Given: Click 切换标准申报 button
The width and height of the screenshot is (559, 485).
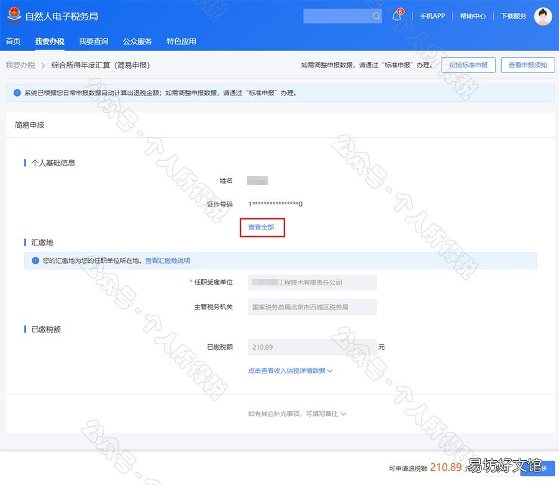Looking at the screenshot, I should click(468, 65).
